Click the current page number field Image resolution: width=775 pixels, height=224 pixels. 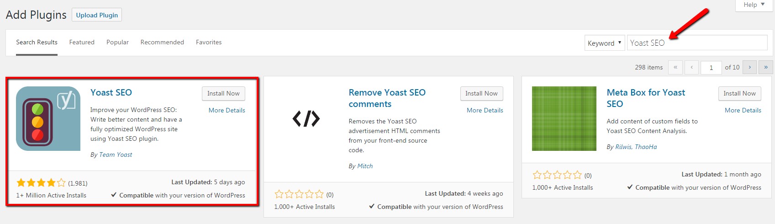pyautogui.click(x=711, y=68)
